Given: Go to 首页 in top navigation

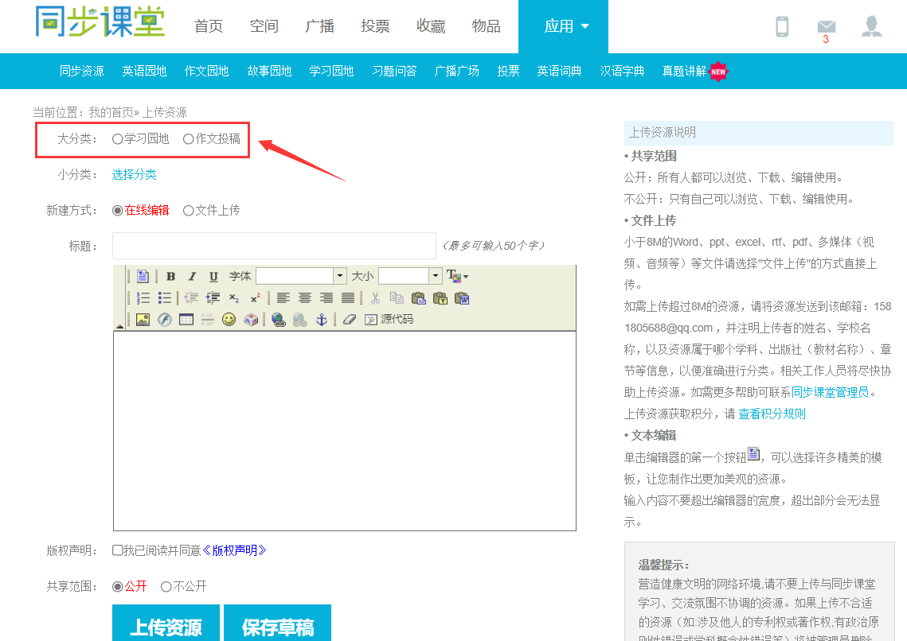Looking at the screenshot, I should 209,26.
